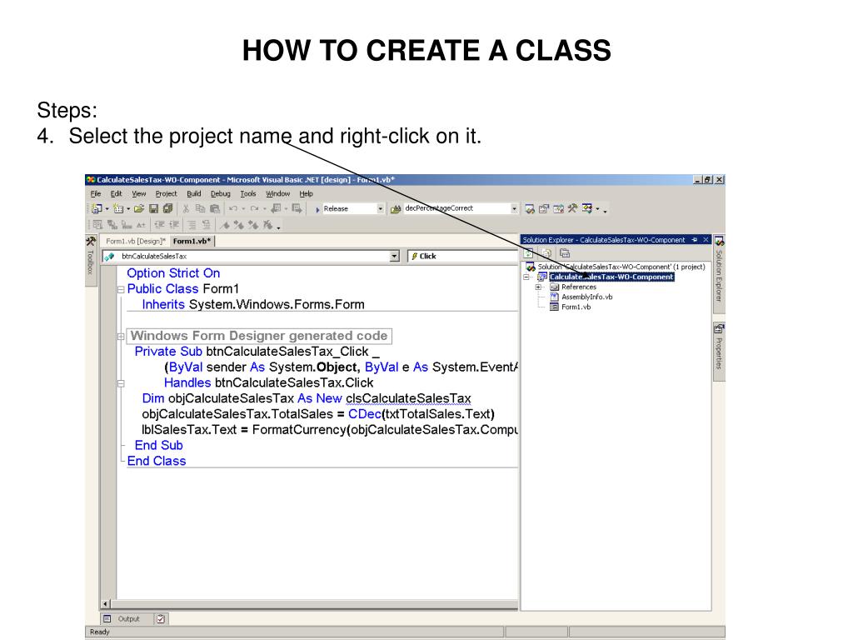This screenshot has width=853, height=640.
Task: Open the Help menu
Action: pyautogui.click(x=307, y=193)
